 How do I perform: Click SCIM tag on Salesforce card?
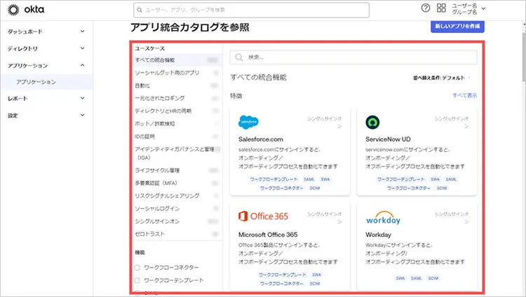[x=315, y=188]
